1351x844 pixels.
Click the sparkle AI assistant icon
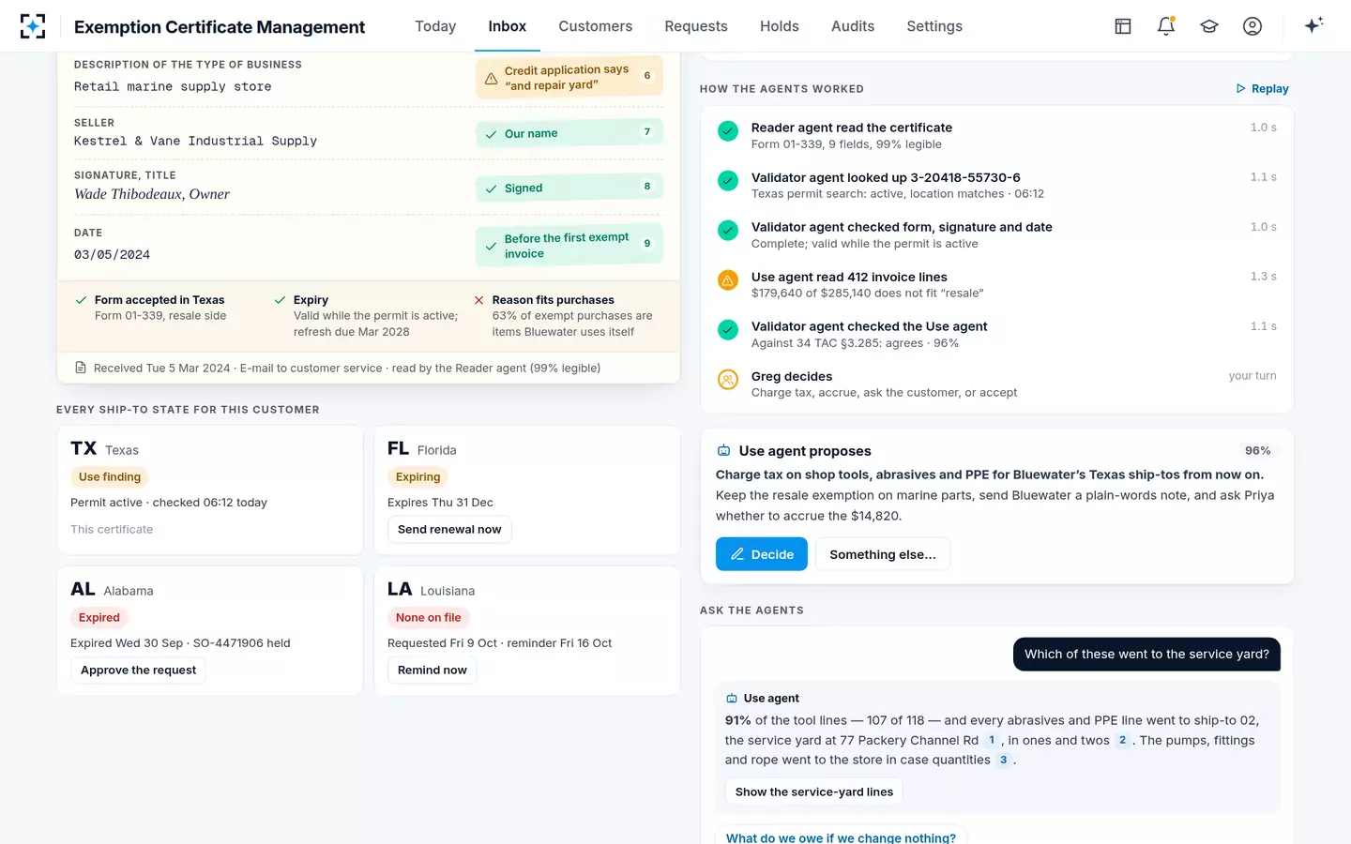click(x=1313, y=25)
